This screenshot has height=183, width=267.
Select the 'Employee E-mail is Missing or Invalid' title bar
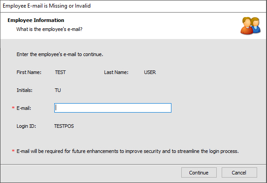click(x=134, y=6)
